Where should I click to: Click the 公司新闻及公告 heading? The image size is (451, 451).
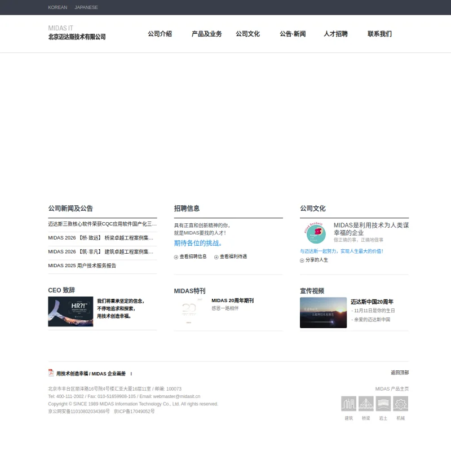point(70,209)
